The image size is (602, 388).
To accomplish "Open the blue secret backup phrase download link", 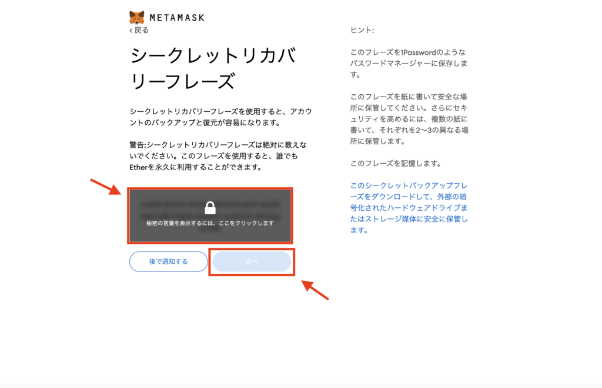I will [409, 207].
